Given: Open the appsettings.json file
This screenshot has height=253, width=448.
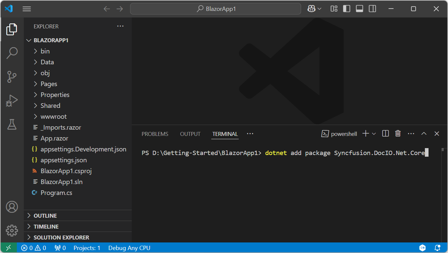Looking at the screenshot, I should [78, 160].
